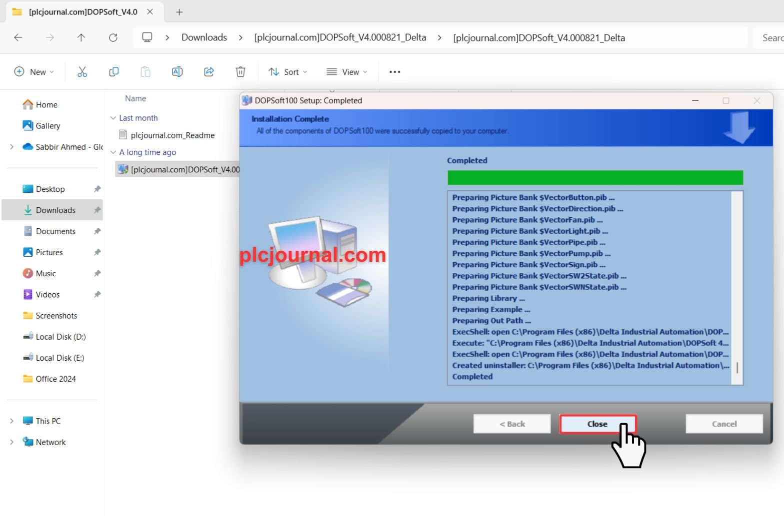
Task: Select This PC in the sidebar
Action: (42, 421)
